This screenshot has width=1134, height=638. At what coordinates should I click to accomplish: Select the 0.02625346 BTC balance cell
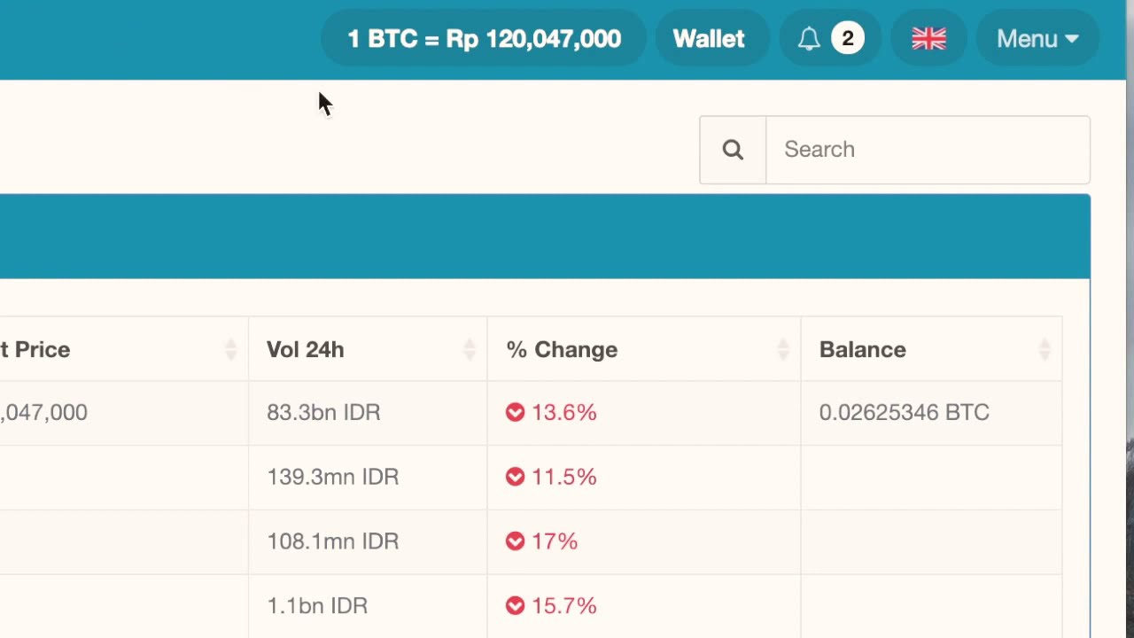(x=904, y=413)
